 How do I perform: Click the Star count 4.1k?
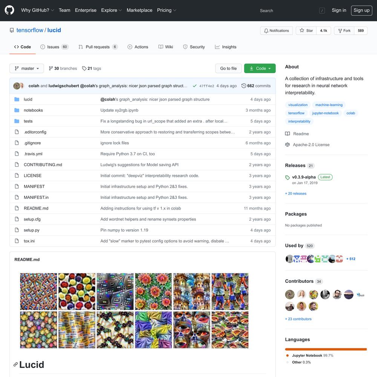(x=323, y=31)
